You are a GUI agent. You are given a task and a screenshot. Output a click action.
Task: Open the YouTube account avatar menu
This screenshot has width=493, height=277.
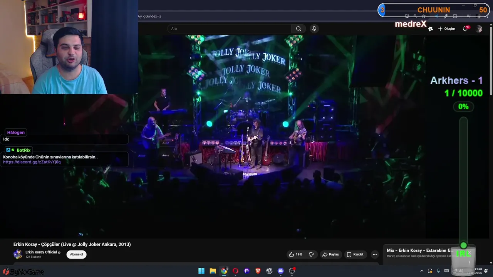[x=479, y=29]
